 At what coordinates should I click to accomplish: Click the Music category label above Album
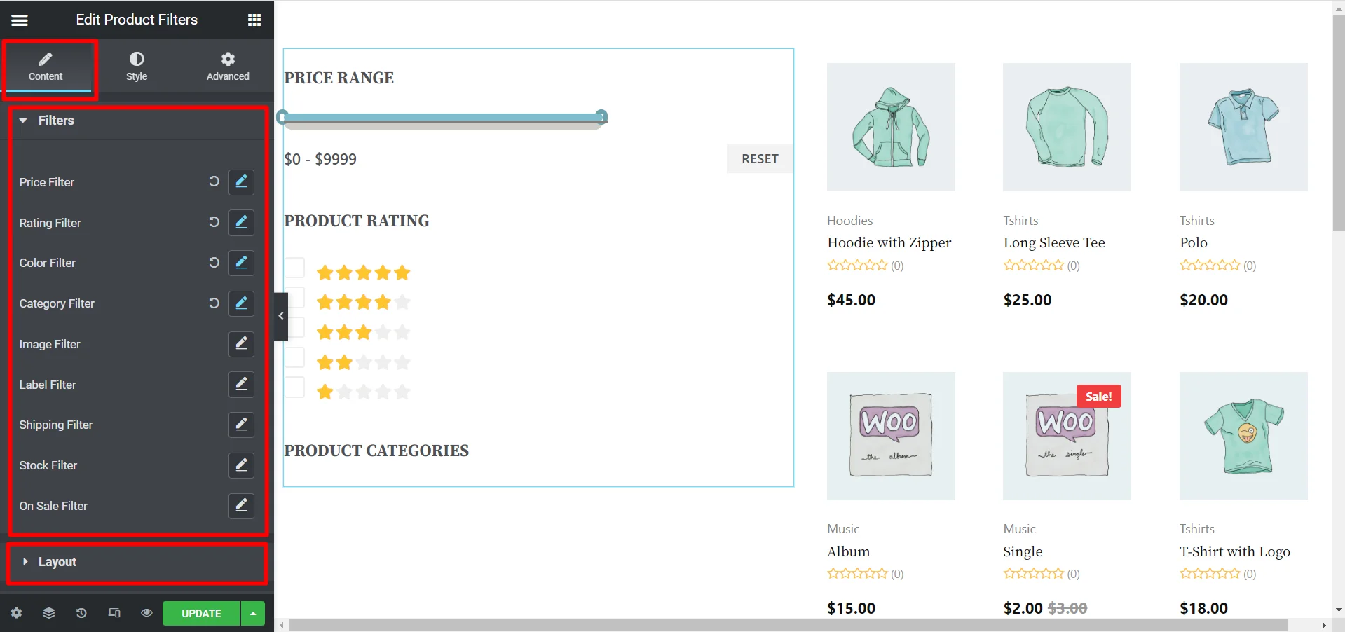843,529
